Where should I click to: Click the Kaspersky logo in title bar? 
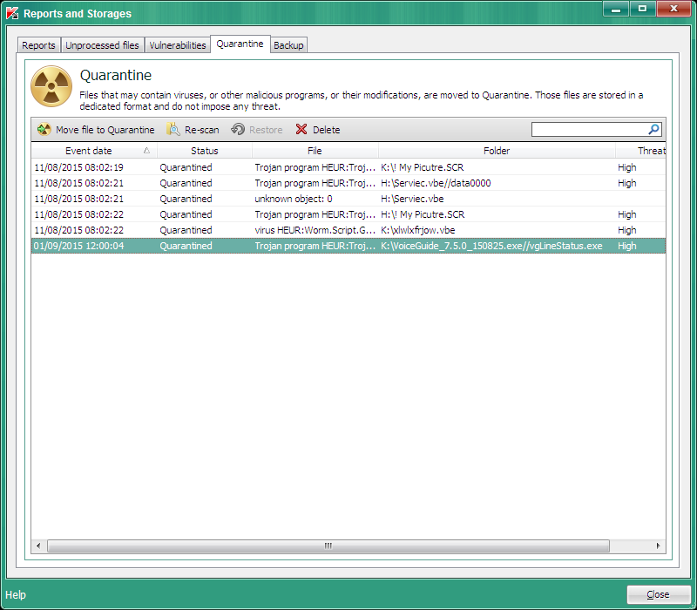(x=12, y=13)
